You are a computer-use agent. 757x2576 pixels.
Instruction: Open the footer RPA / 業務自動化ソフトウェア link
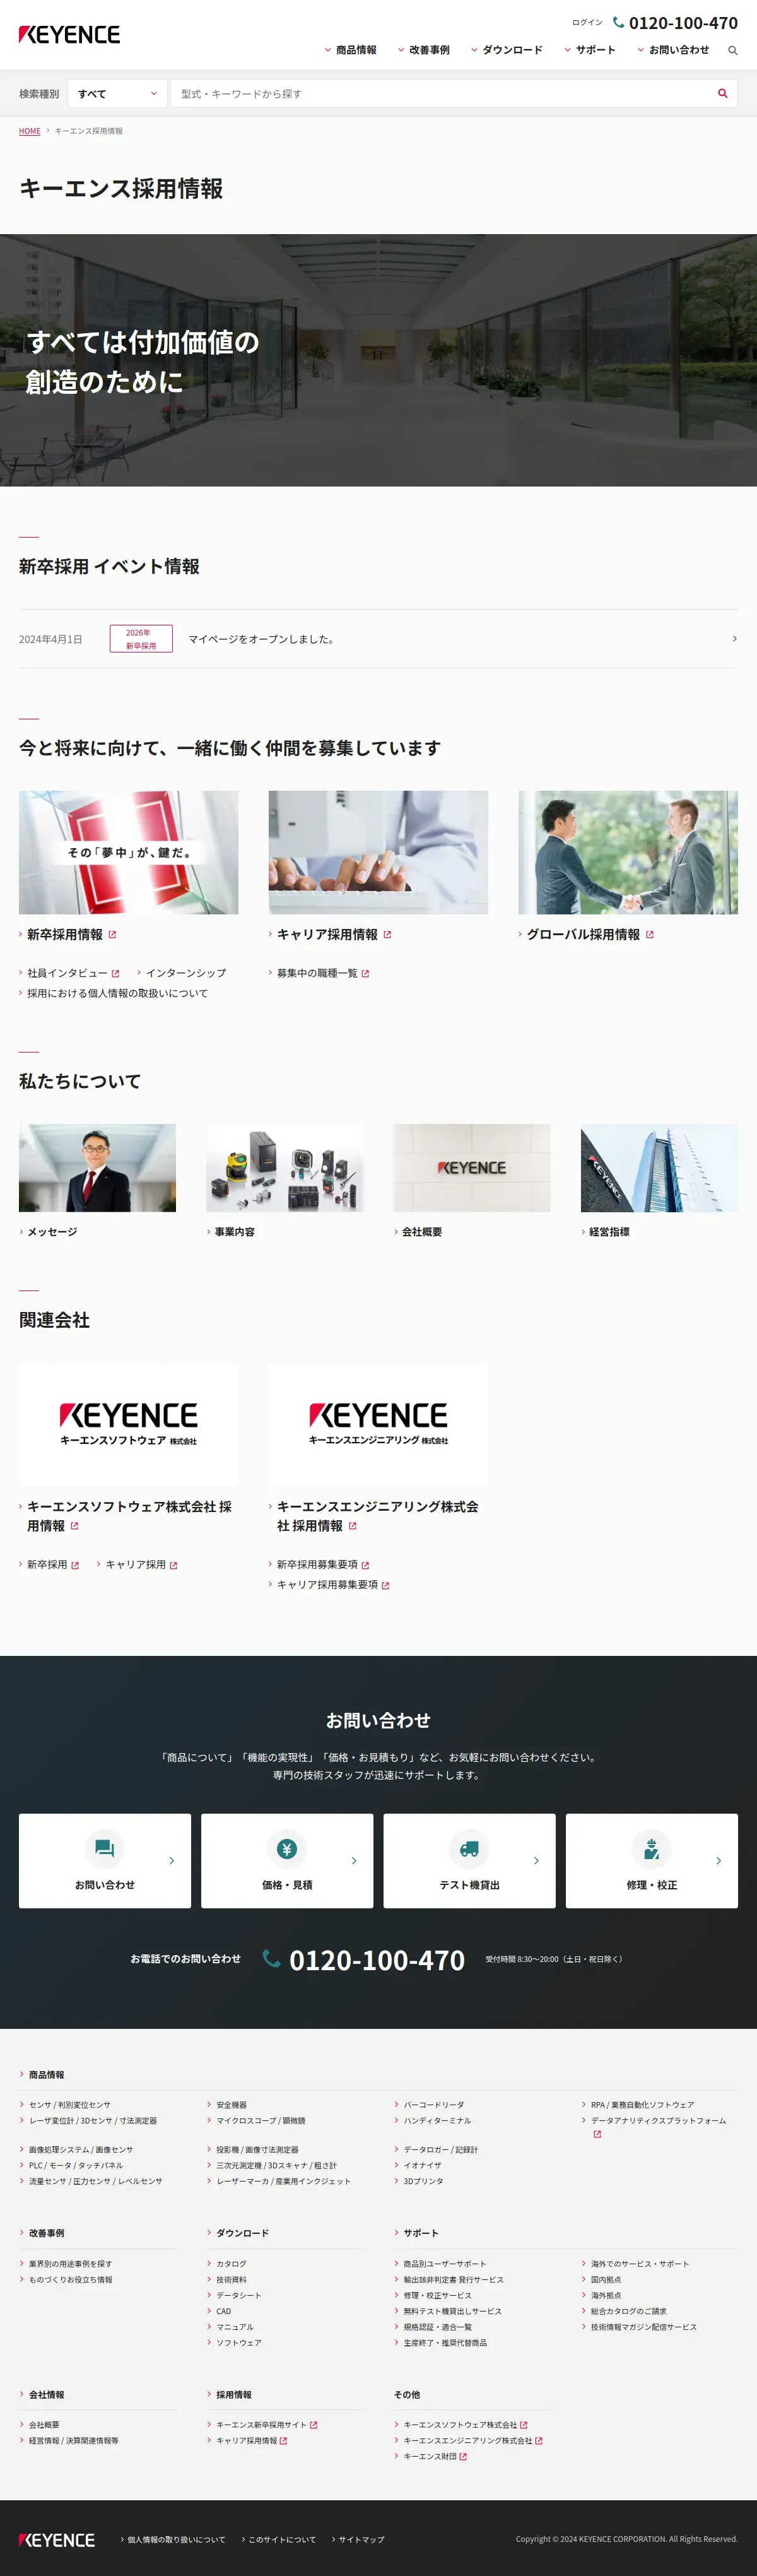tap(642, 2105)
